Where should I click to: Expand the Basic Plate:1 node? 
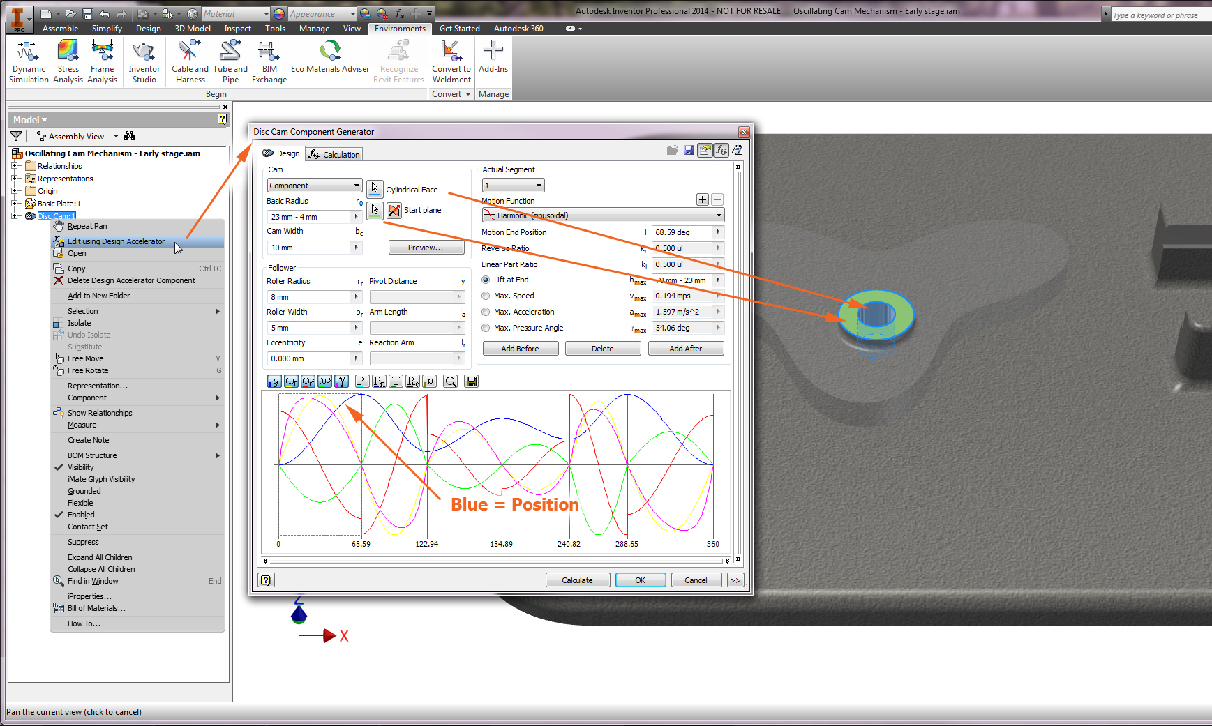tap(15, 204)
